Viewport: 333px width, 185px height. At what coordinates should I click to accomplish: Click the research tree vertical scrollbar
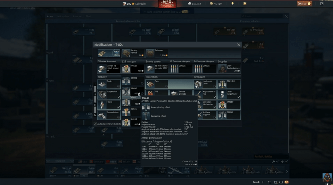click(289, 130)
